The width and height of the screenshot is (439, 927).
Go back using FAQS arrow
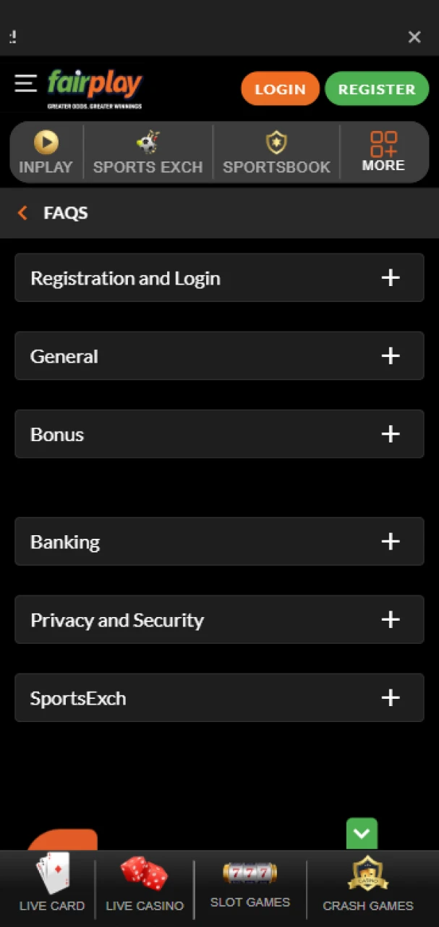point(22,213)
